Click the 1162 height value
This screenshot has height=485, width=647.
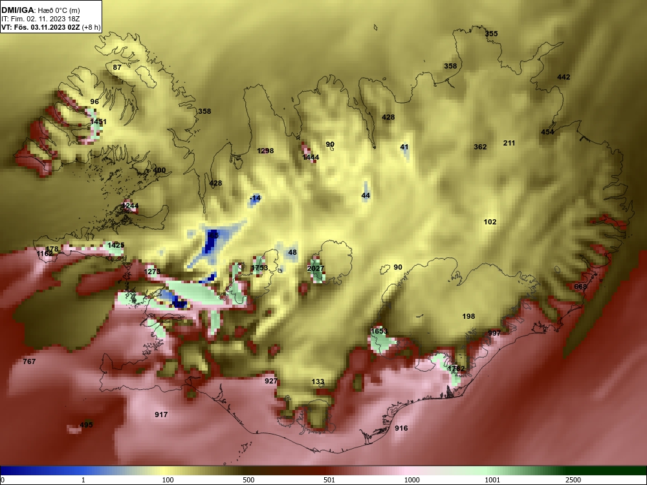tap(45, 253)
